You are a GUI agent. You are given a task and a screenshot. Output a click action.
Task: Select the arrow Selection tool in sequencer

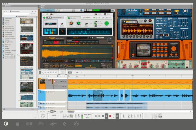pos(40,72)
